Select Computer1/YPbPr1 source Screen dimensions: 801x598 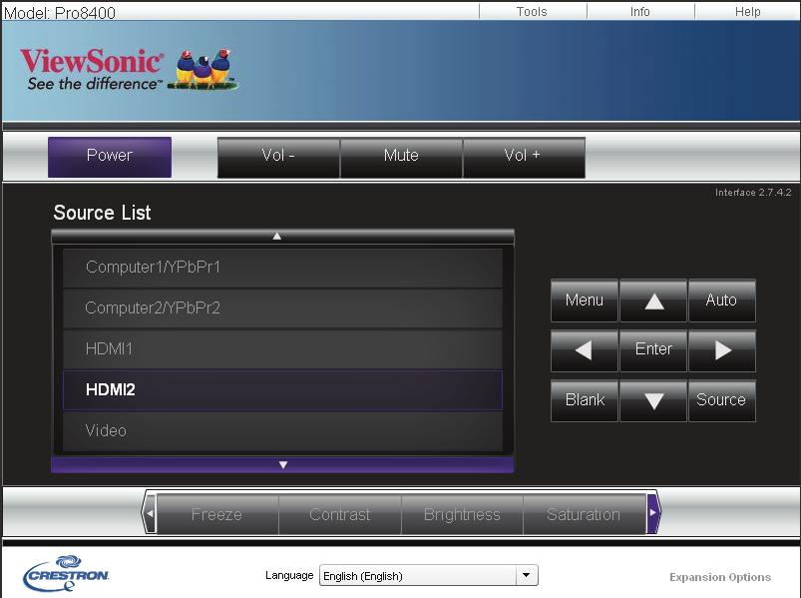click(282, 268)
